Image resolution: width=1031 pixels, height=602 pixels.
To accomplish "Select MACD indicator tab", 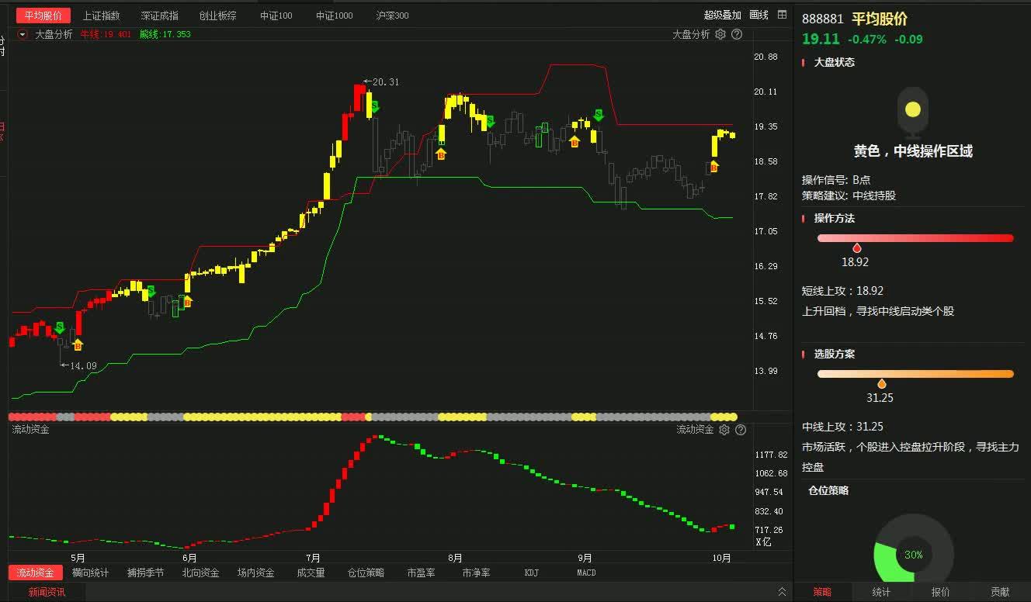I will point(586,573).
